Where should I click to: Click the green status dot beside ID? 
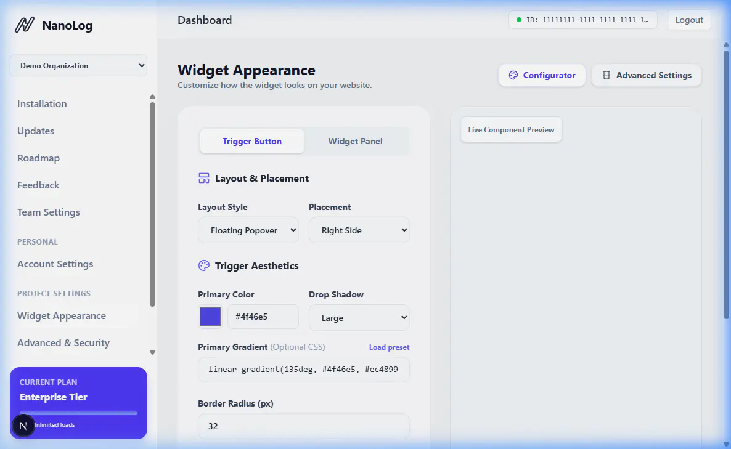click(x=519, y=20)
